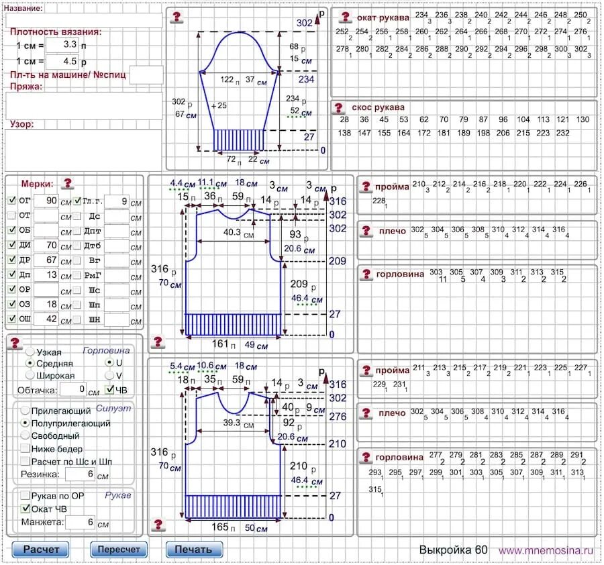
Task: Edit the ОГ value field 90
Action: point(46,201)
